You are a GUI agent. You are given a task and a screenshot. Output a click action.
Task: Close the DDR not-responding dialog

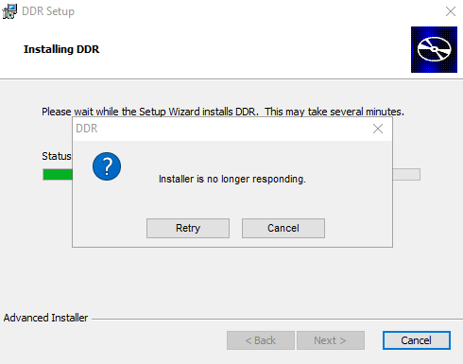tap(378, 129)
